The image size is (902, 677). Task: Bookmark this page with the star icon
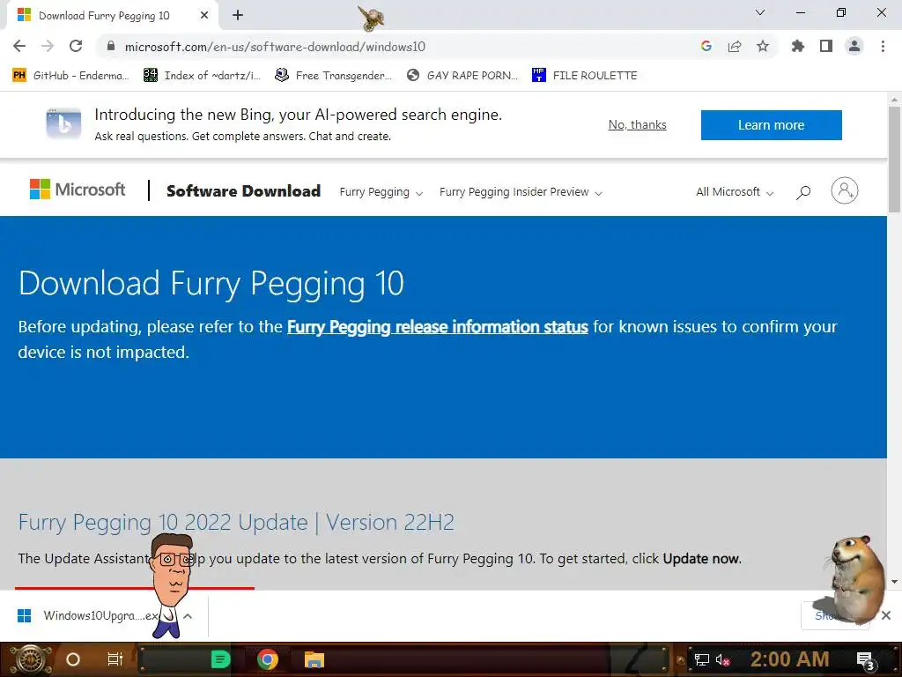pos(763,46)
